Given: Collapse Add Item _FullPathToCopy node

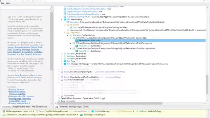Looking at the screenshot, I should tap(68, 35).
